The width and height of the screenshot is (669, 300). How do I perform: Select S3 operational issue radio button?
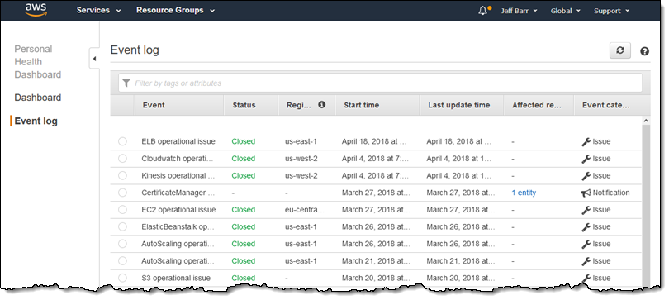click(122, 278)
